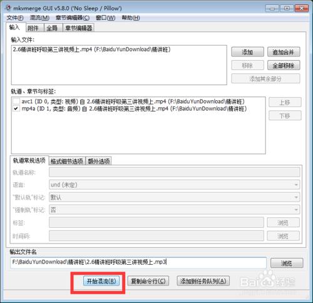Click the 下移 button

tap(285, 115)
